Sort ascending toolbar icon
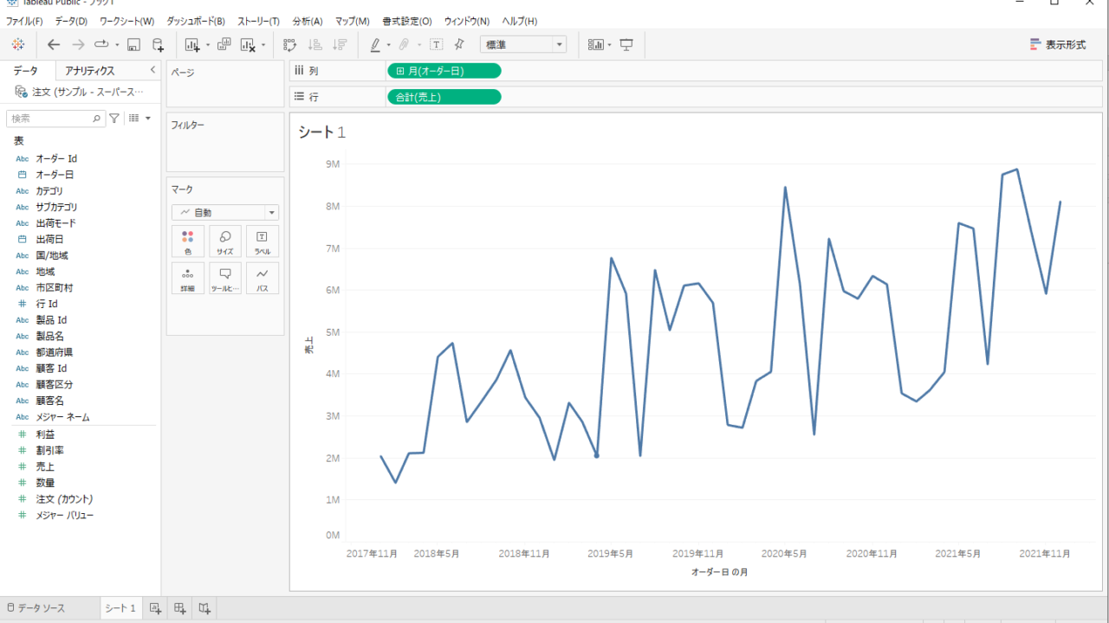Viewport: 1109px width, 623px height. [315, 44]
